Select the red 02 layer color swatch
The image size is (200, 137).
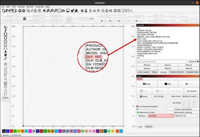pyautogui.click(x=11, y=131)
